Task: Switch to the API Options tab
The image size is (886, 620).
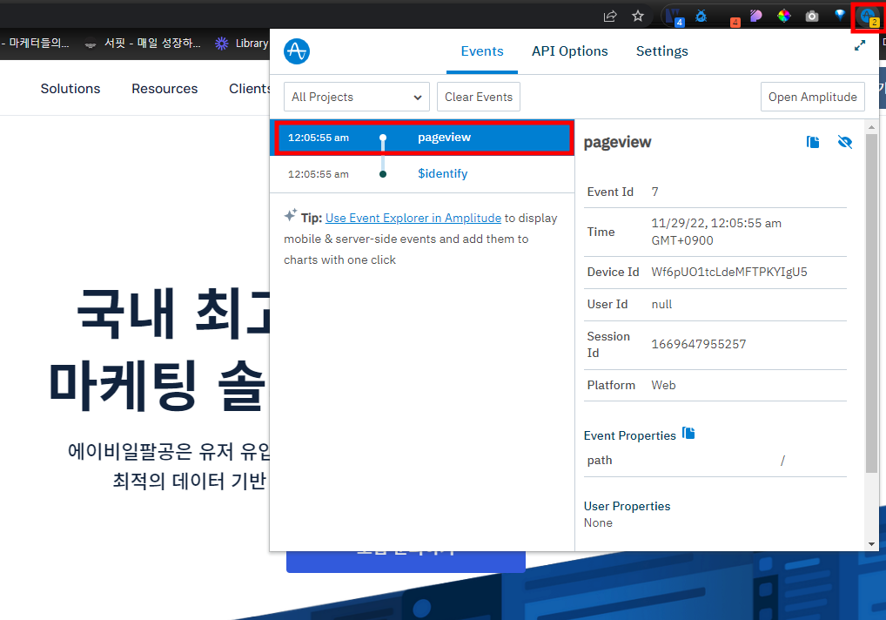Action: (569, 51)
